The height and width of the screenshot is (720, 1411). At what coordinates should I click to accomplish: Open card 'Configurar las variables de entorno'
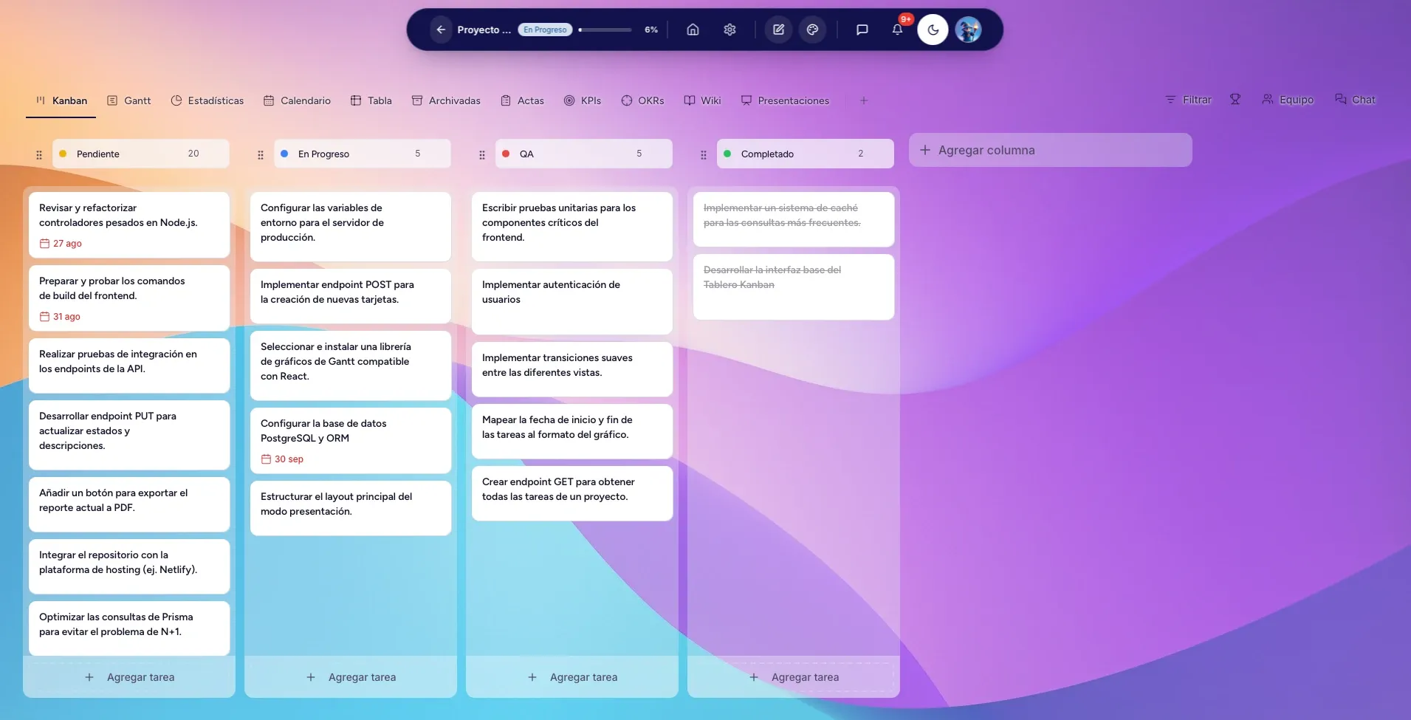coord(351,227)
